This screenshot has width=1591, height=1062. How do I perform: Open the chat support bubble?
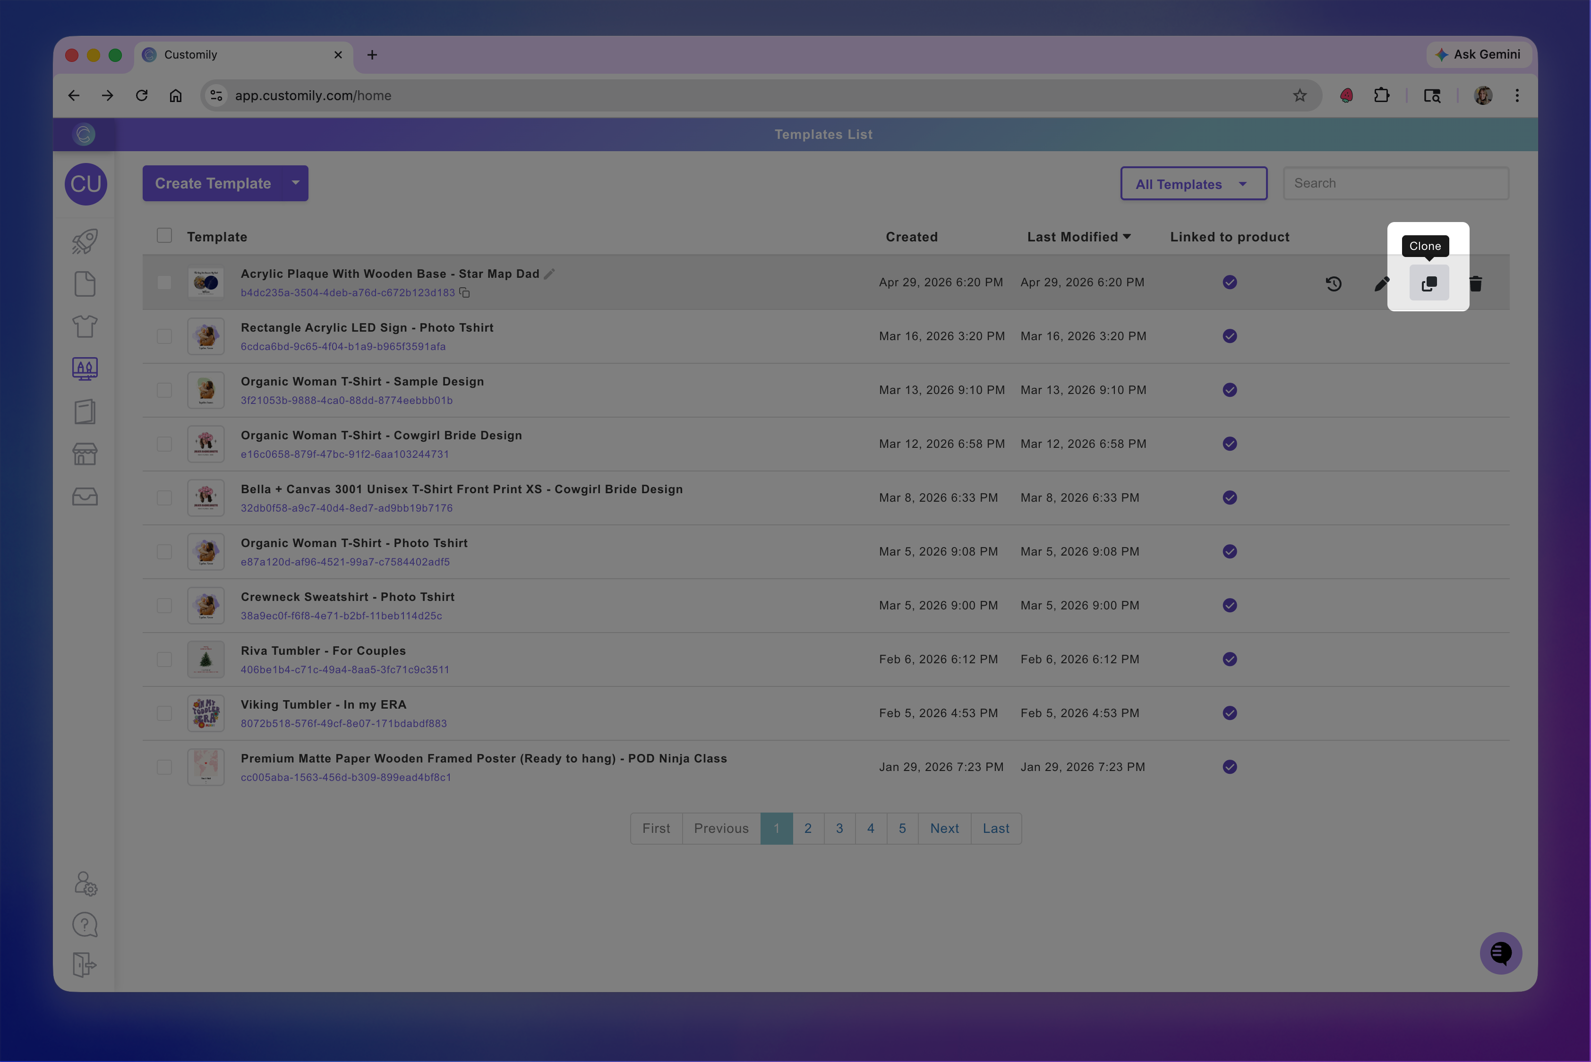click(1500, 953)
